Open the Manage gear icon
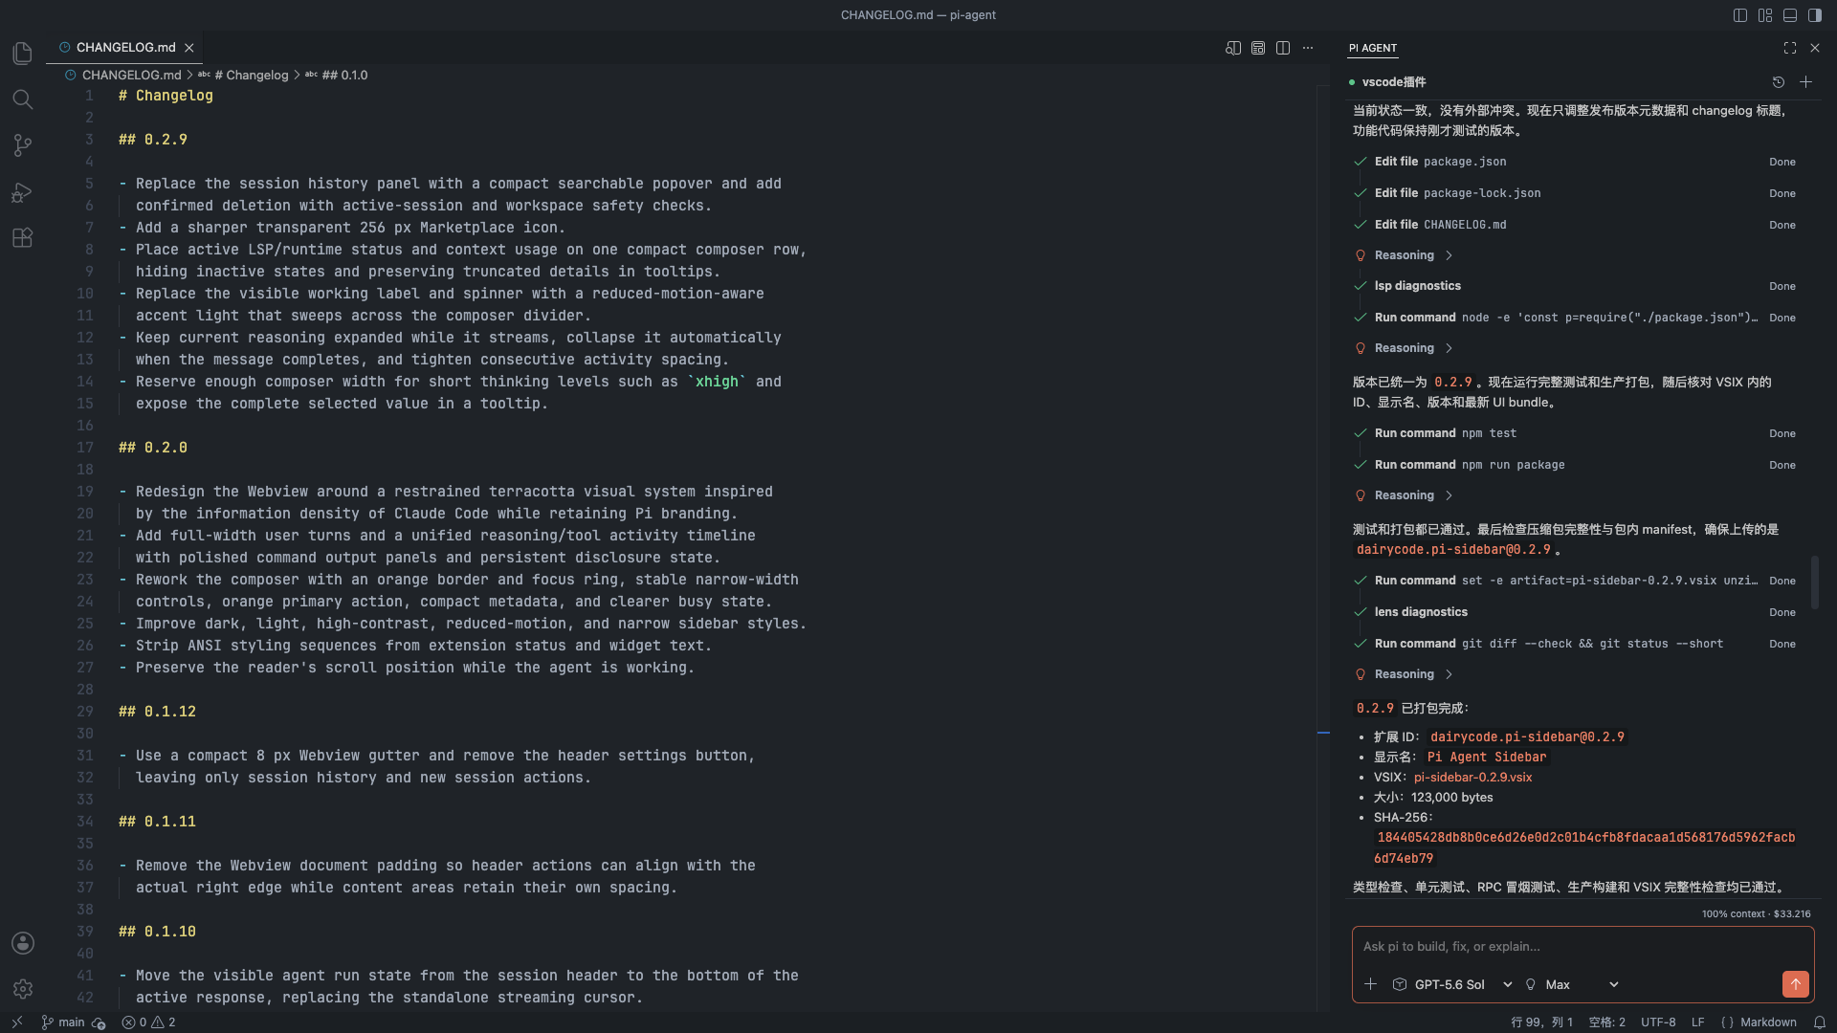 pos(23,989)
